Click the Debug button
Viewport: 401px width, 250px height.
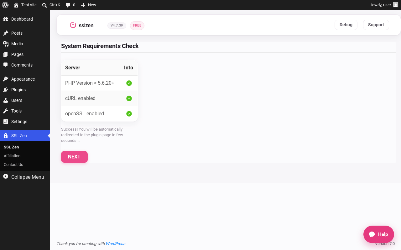click(346, 25)
